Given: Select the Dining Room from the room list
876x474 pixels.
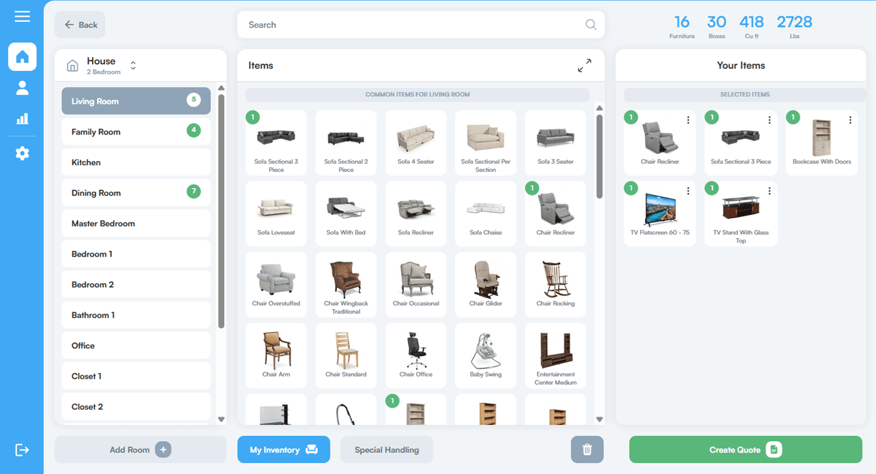Looking at the screenshot, I should point(135,192).
